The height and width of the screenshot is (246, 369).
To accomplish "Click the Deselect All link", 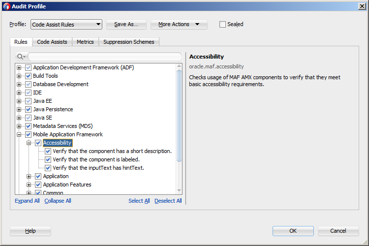I will click(168, 201).
